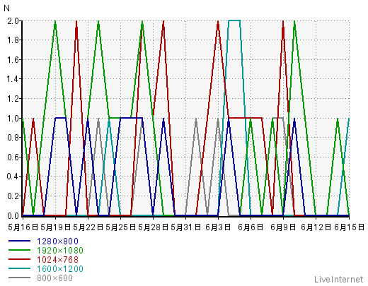The height and width of the screenshot is (286, 368).
Task: Click the 6月9日 date axis label
Action: click(283, 227)
